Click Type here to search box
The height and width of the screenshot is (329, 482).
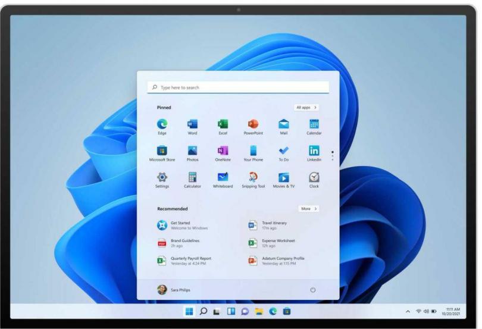tap(238, 87)
